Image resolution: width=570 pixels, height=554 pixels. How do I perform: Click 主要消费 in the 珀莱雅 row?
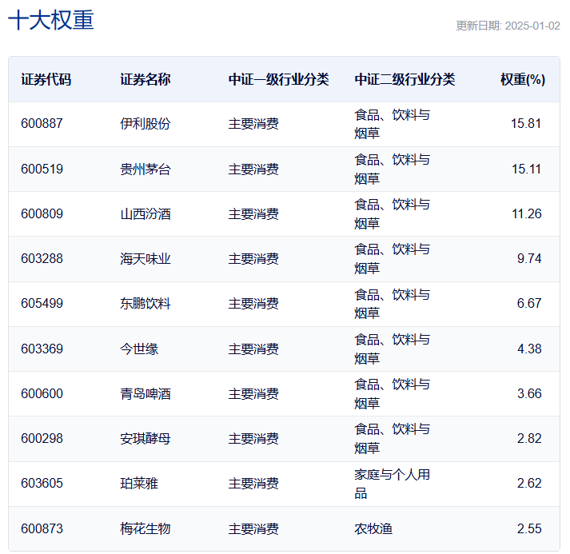(x=253, y=483)
